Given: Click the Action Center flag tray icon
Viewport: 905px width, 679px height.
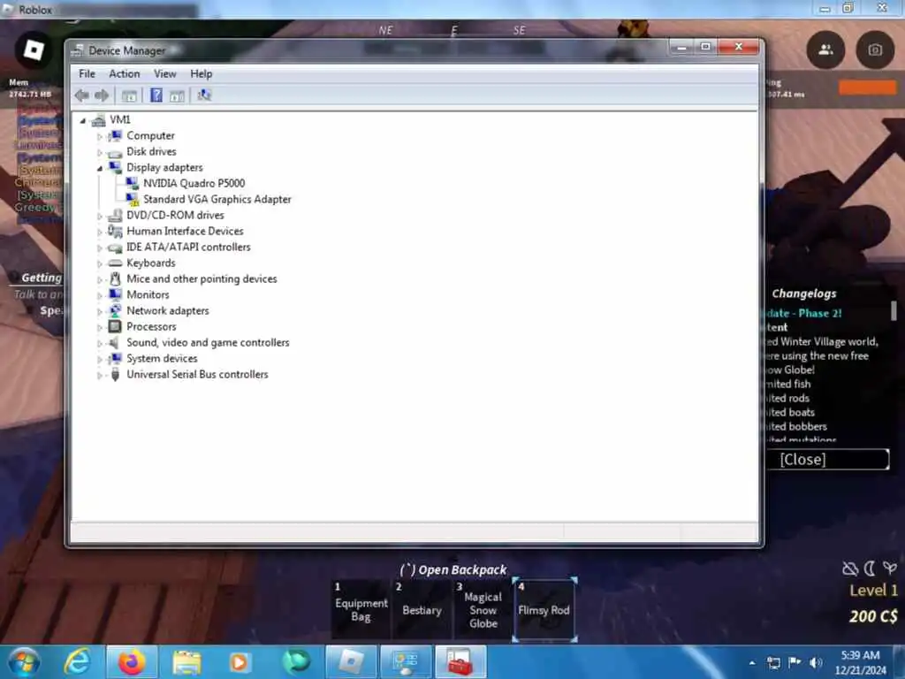Looking at the screenshot, I should pos(795,663).
